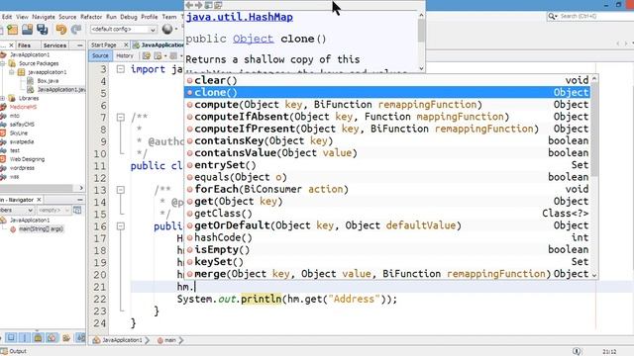The image size is (634, 356).
Task: Click the fourth icon in javadoc popup header
Action: (218, 5)
